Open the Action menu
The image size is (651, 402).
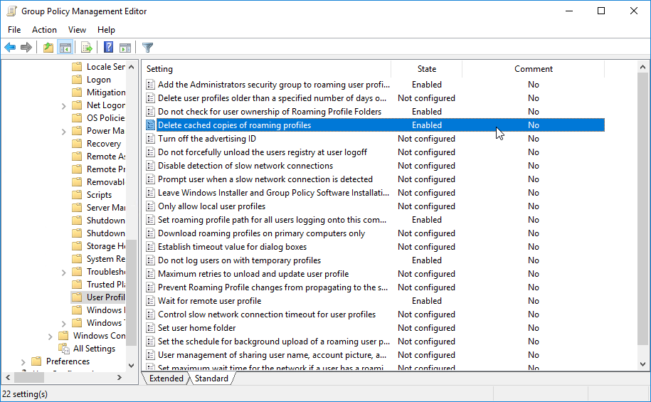pyautogui.click(x=44, y=30)
